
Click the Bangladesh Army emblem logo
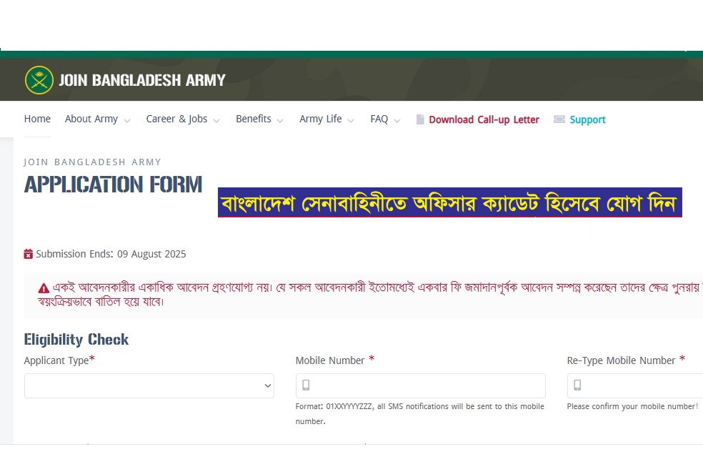click(x=39, y=80)
